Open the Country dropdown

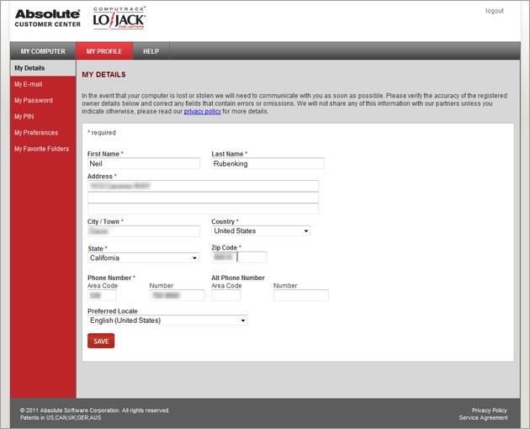coord(260,230)
